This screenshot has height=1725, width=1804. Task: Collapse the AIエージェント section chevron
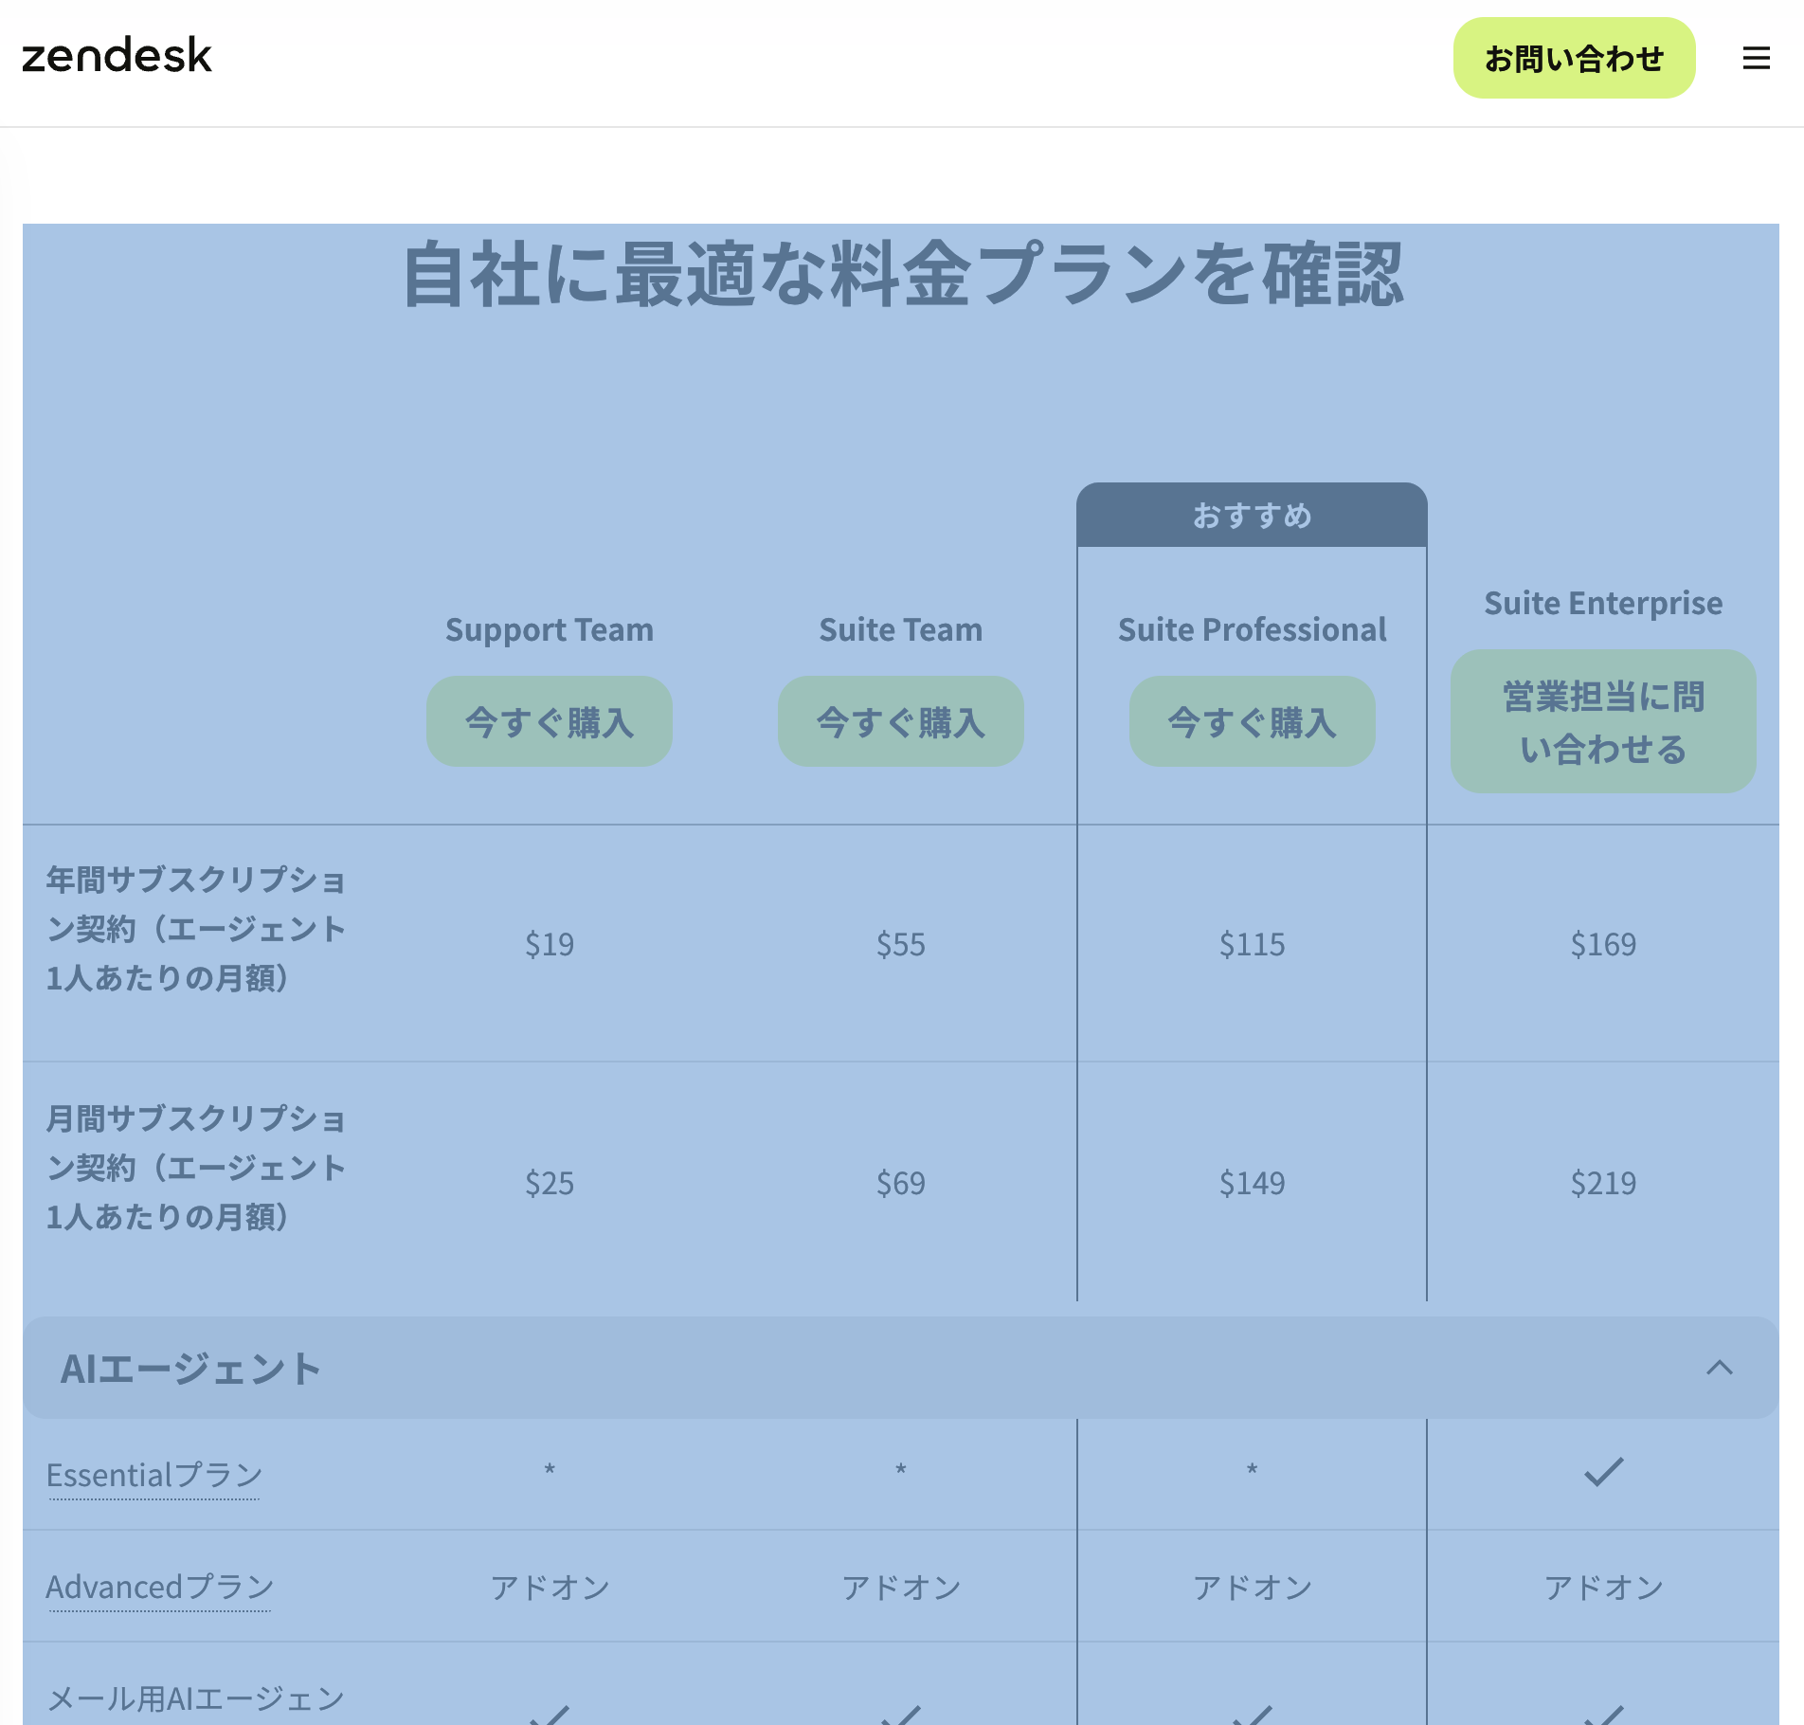(x=1719, y=1368)
